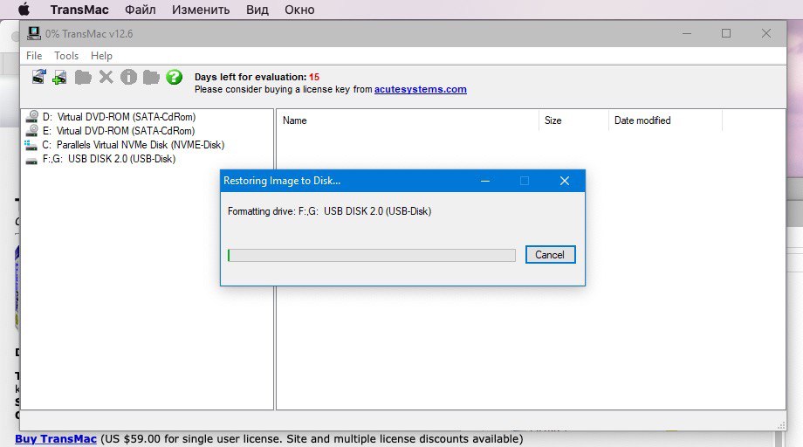Click the Formatting drive status text
Viewport: 803px width, 447px height.
tap(329, 211)
